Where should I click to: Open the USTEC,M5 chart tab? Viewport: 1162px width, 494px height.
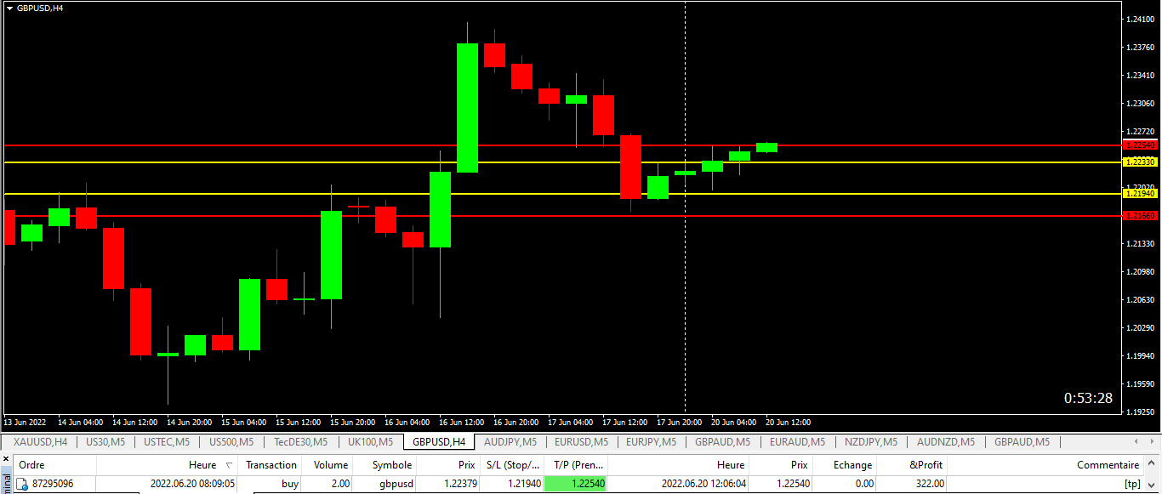click(167, 442)
